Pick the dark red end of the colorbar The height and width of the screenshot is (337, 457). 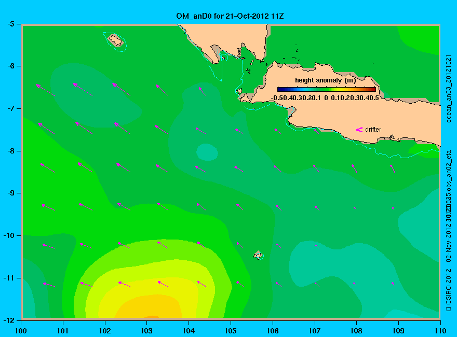(373, 89)
